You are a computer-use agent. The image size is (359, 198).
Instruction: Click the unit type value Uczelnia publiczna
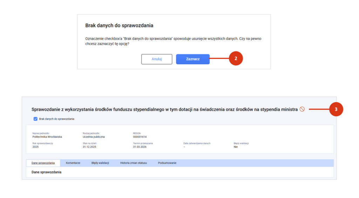[x=94, y=137]
